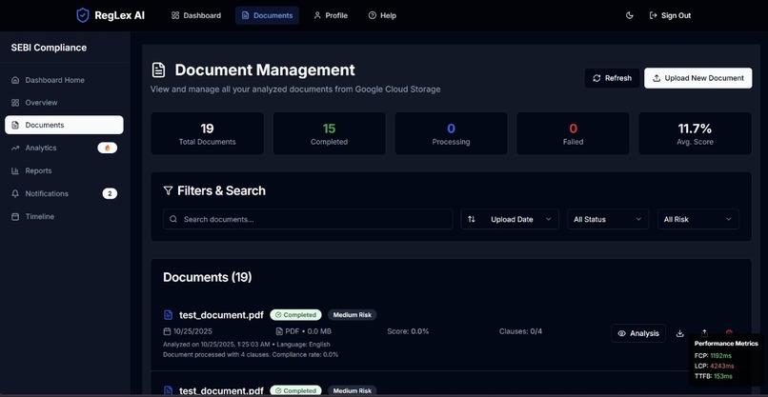Open Notifications in sidebar
The width and height of the screenshot is (768, 397).
click(x=64, y=193)
